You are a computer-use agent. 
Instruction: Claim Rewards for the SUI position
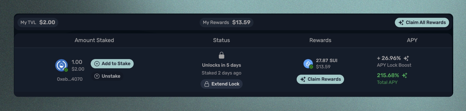320,79
